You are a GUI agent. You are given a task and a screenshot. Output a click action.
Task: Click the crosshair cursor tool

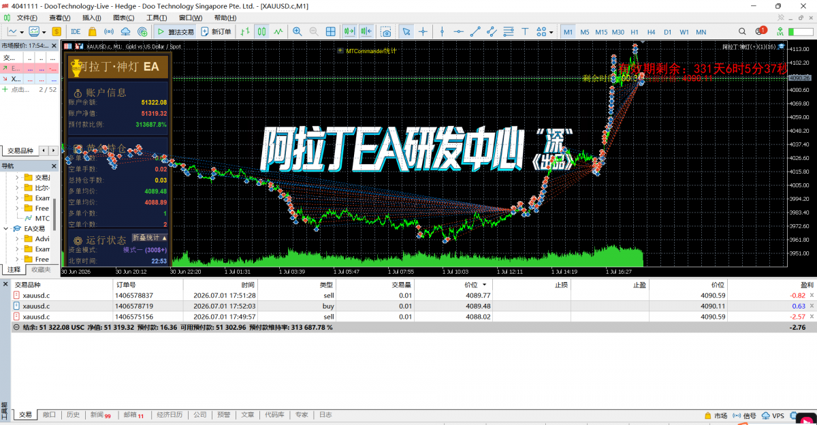point(423,31)
